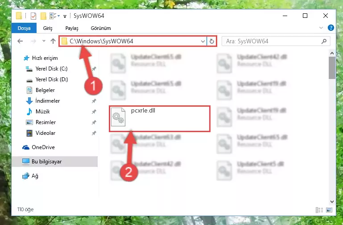Click the Yerel Disk (C:) drive icon
This screenshot has width=343, height=225.
point(29,69)
